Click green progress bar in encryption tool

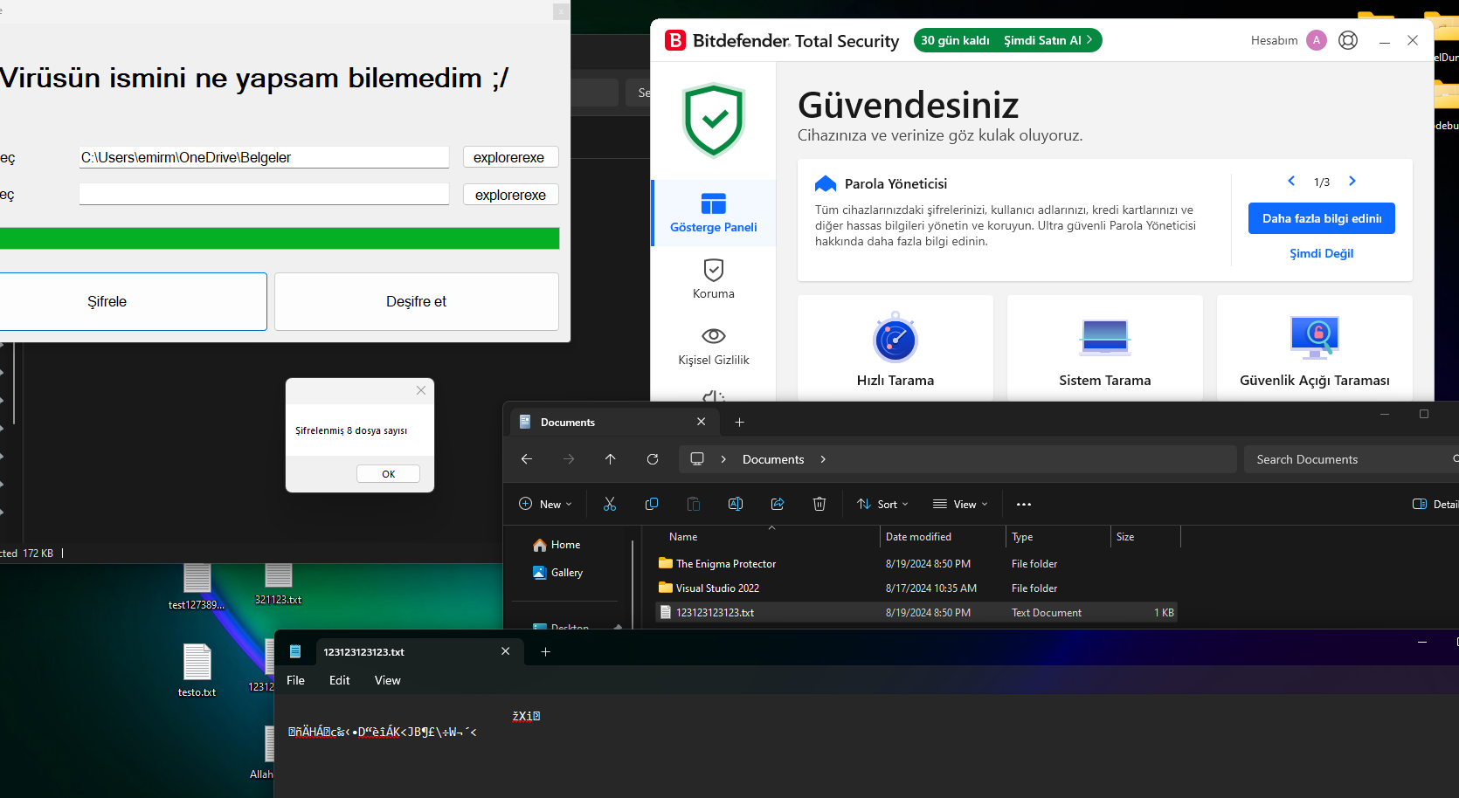pyautogui.click(x=280, y=238)
